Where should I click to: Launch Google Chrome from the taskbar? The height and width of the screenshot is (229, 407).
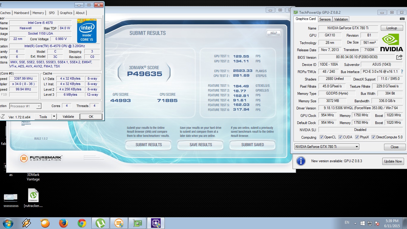click(82, 223)
